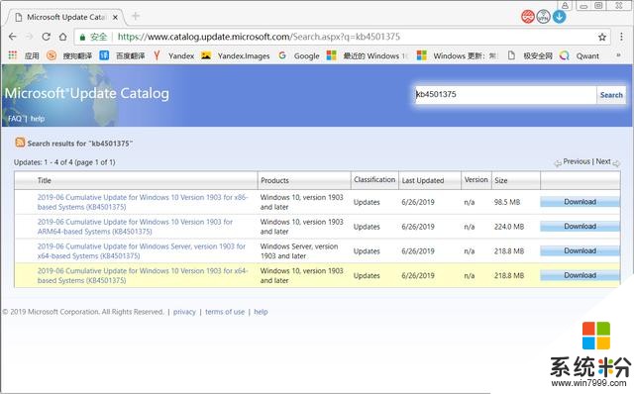This screenshot has height=394, width=634.
Task: Sort by the Title column header
Action: [44, 180]
